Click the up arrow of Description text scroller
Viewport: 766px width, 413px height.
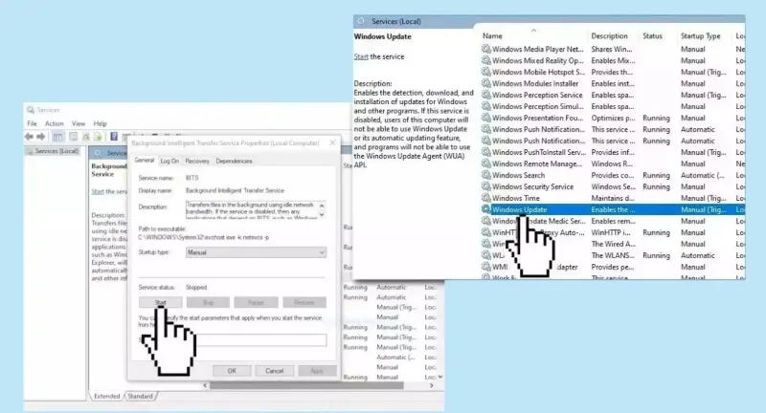[x=322, y=206]
